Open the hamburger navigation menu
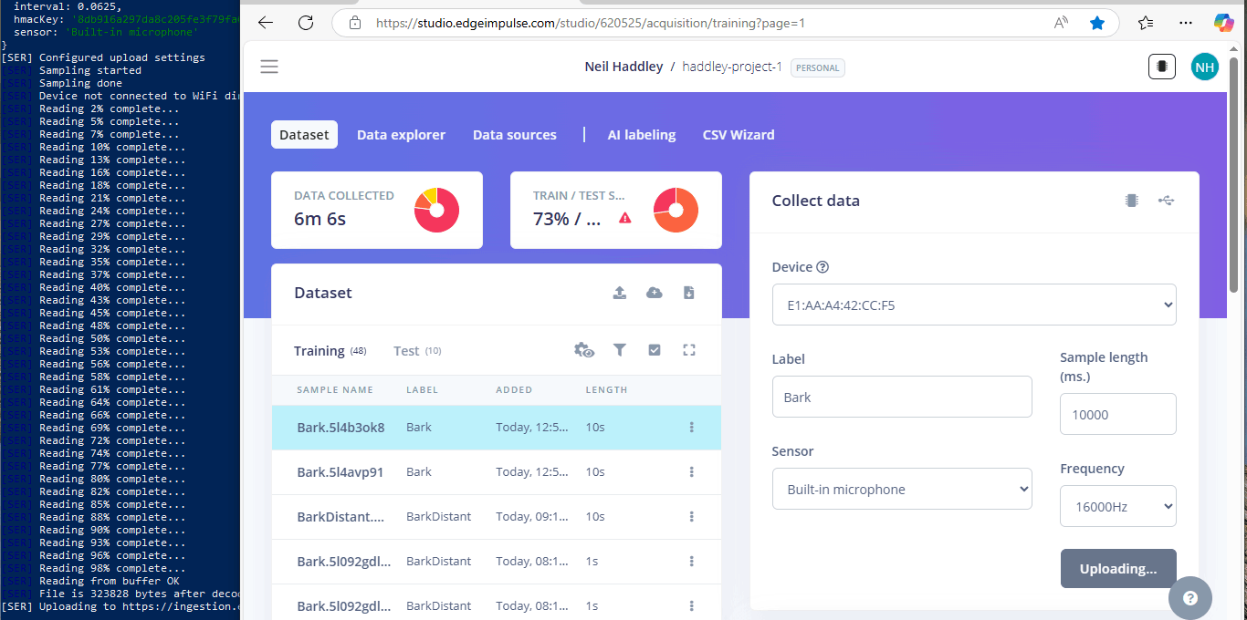This screenshot has height=620, width=1247. point(269,67)
